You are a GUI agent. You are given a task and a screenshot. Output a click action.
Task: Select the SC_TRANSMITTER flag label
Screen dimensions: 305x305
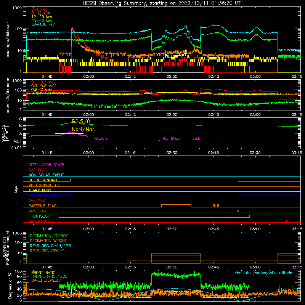44,185
